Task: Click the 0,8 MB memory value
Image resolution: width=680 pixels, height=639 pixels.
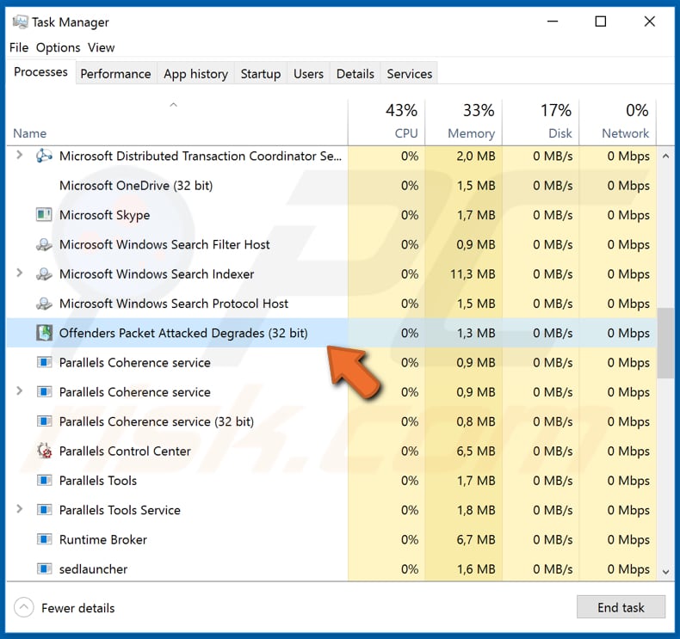Action: point(476,421)
